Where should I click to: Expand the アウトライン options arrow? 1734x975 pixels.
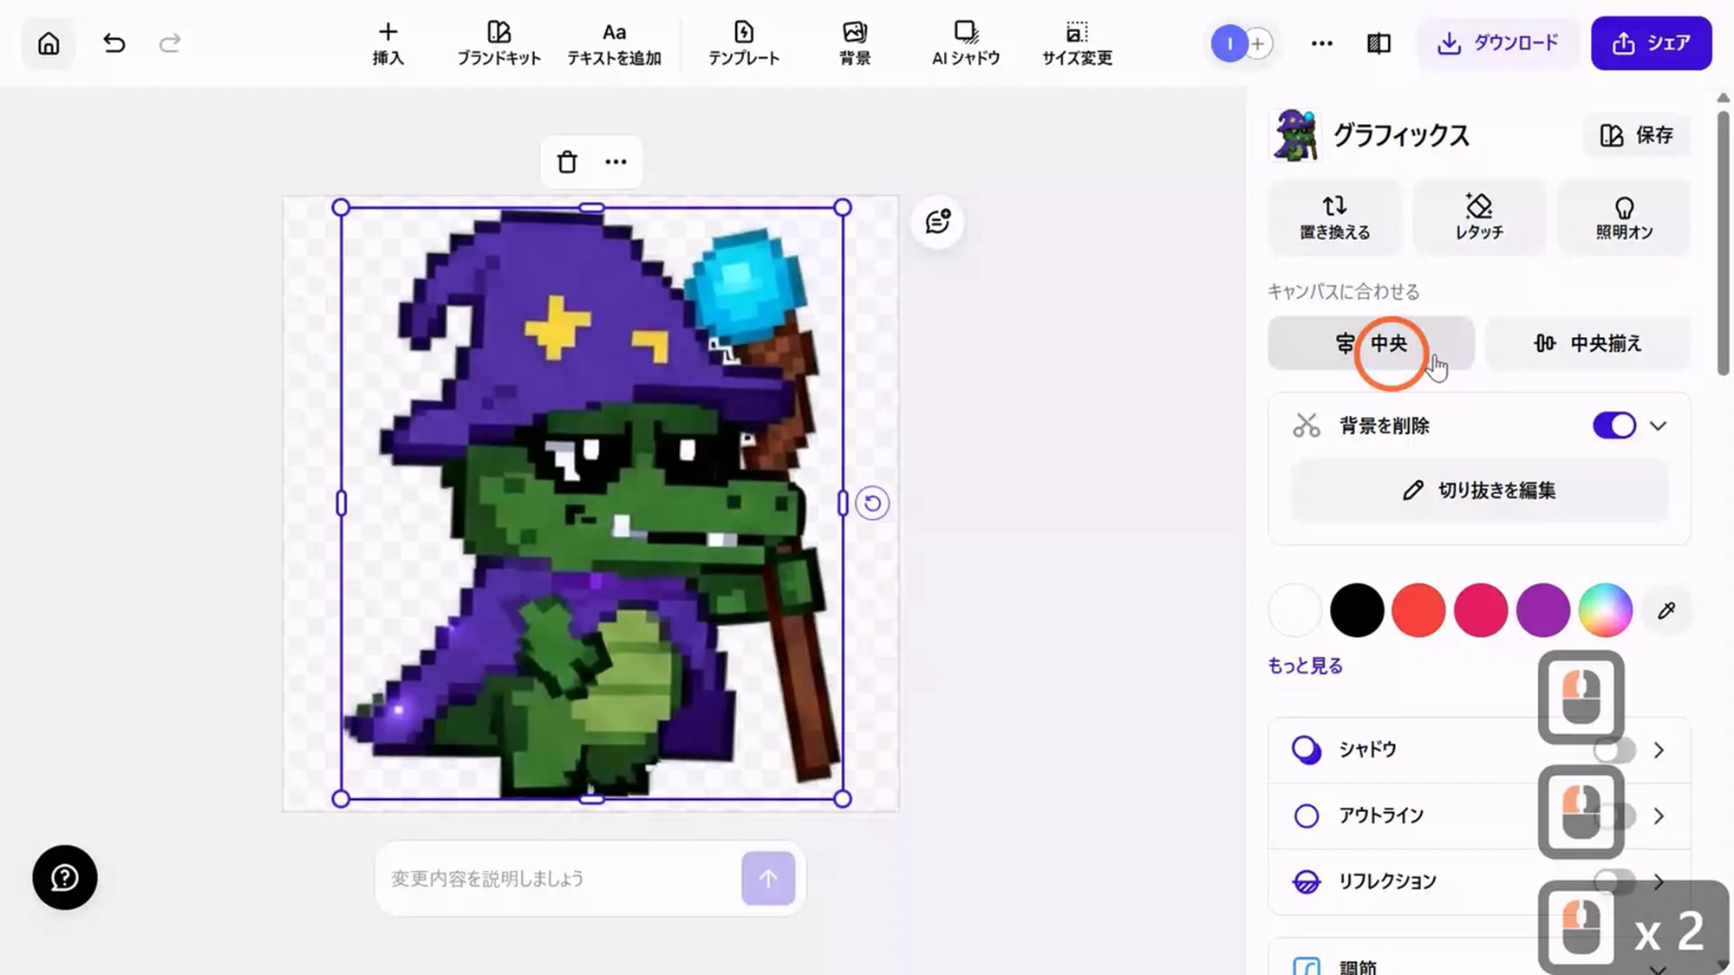pos(1659,816)
